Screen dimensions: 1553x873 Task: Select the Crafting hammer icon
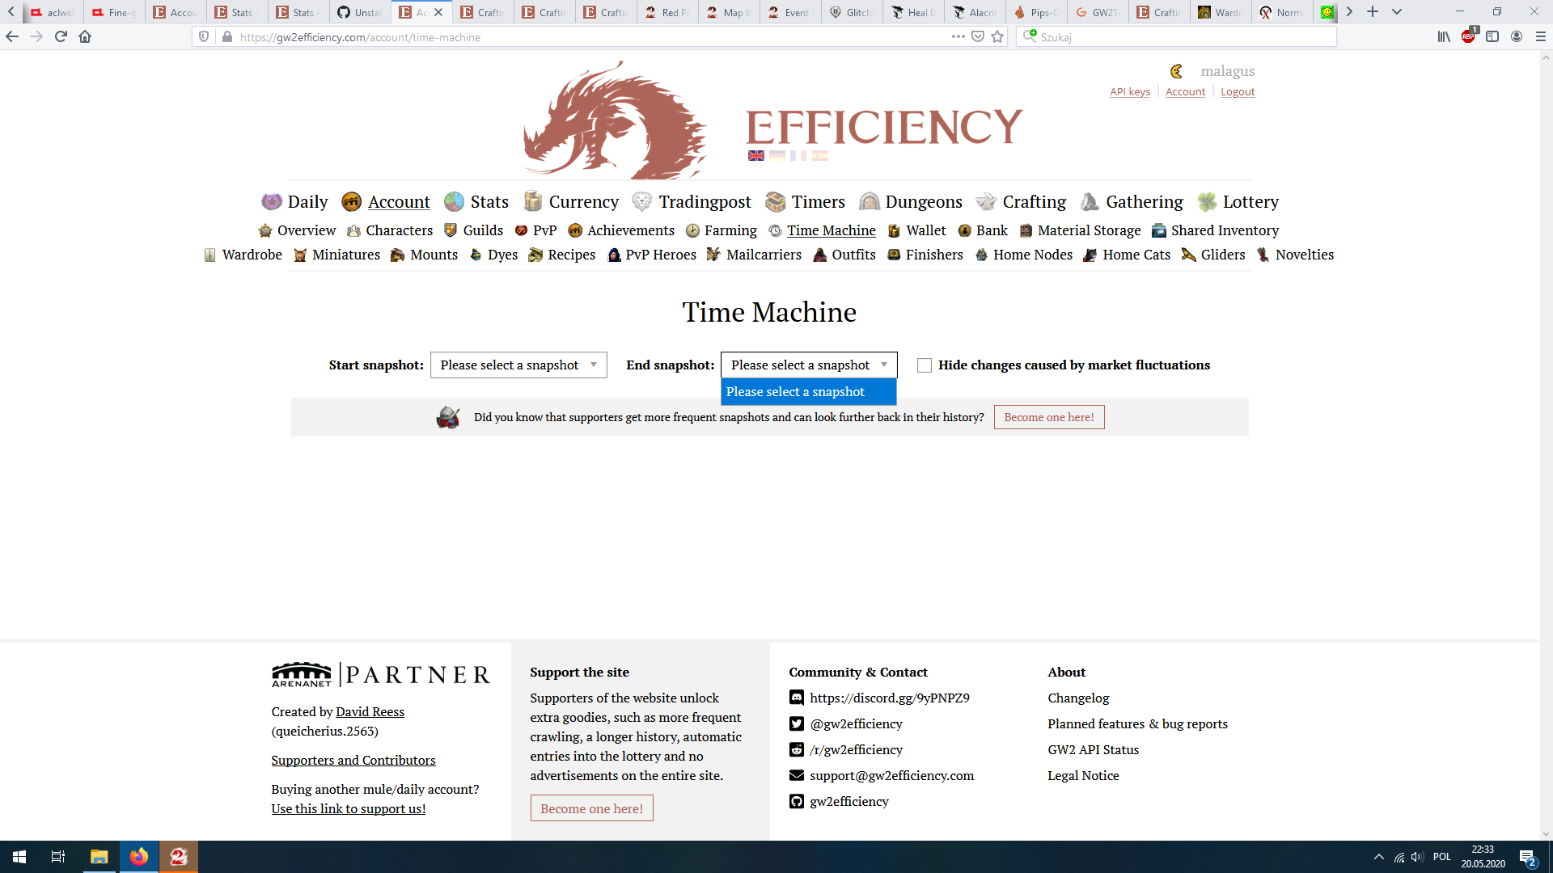986,201
